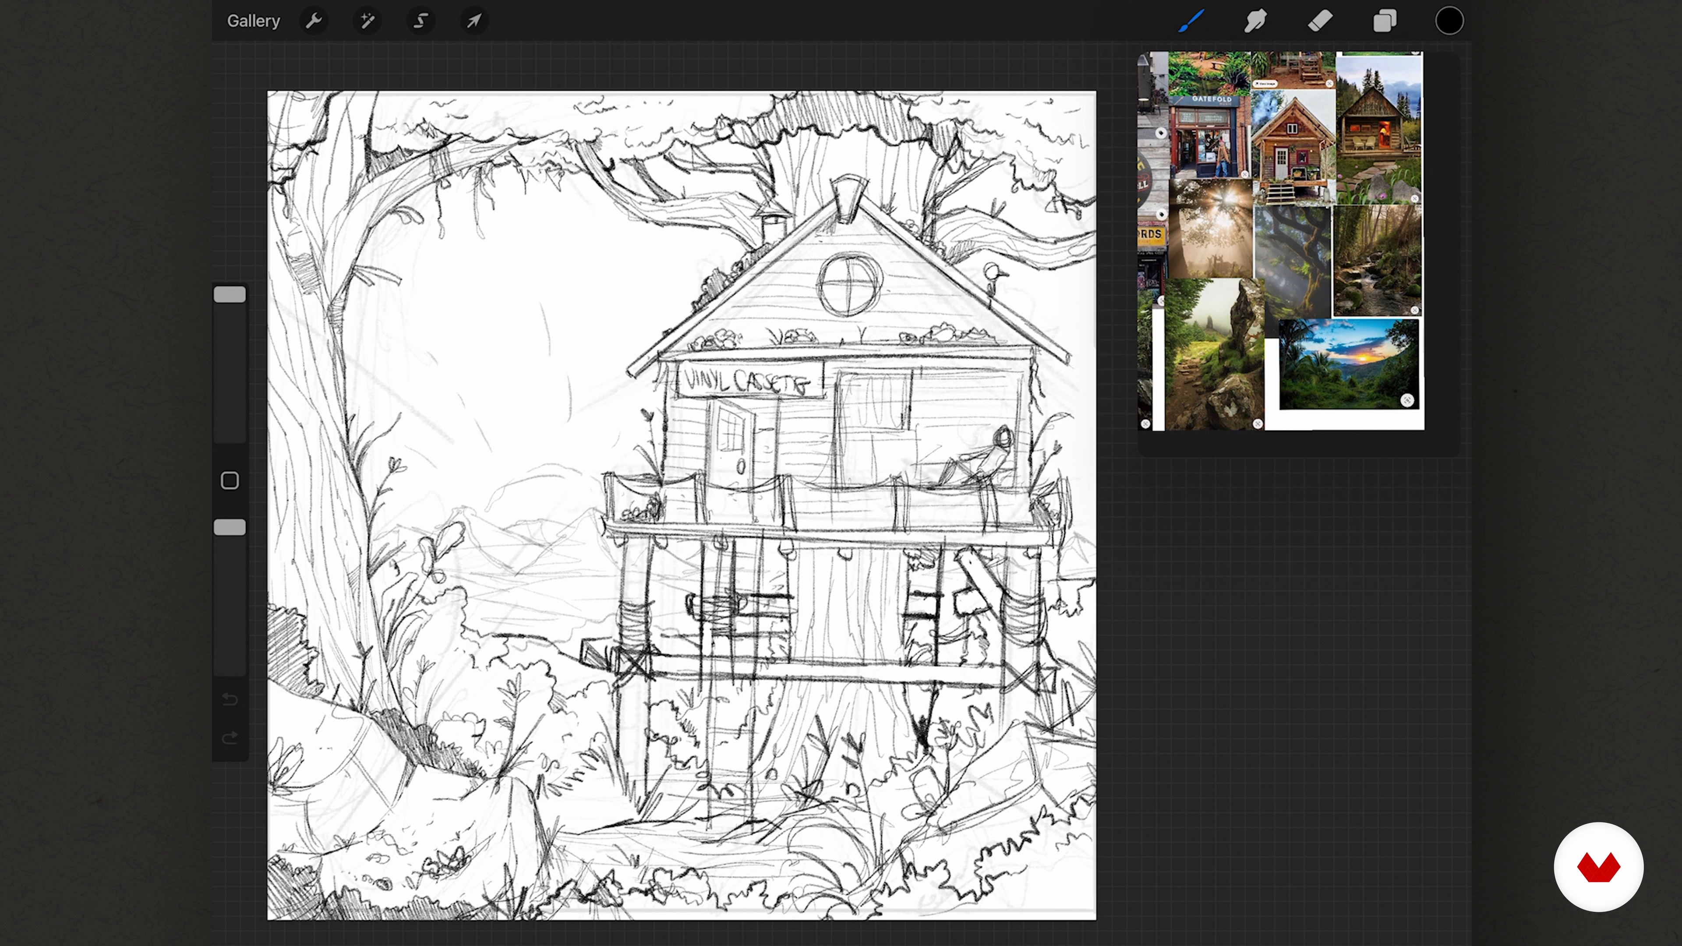Return to the Gallery
Viewport: 1682px width, 946px height.
(253, 21)
